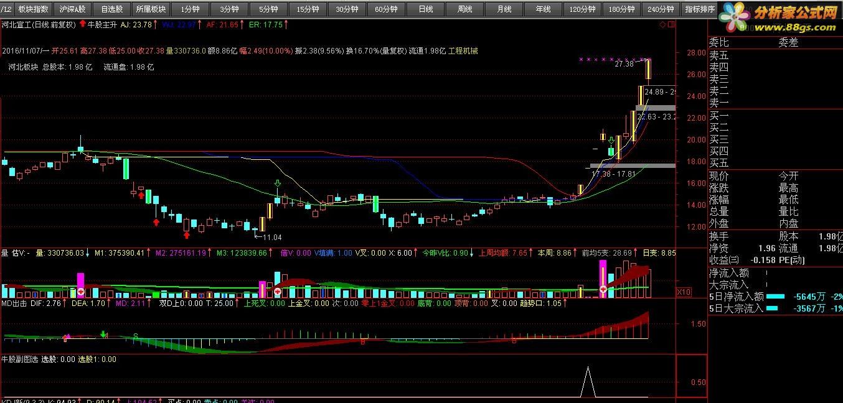Click the green down arrow signal near 11.04 rebound

[x=277, y=183]
